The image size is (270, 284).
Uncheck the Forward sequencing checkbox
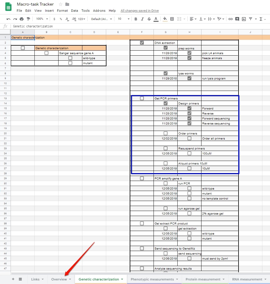point(189,118)
